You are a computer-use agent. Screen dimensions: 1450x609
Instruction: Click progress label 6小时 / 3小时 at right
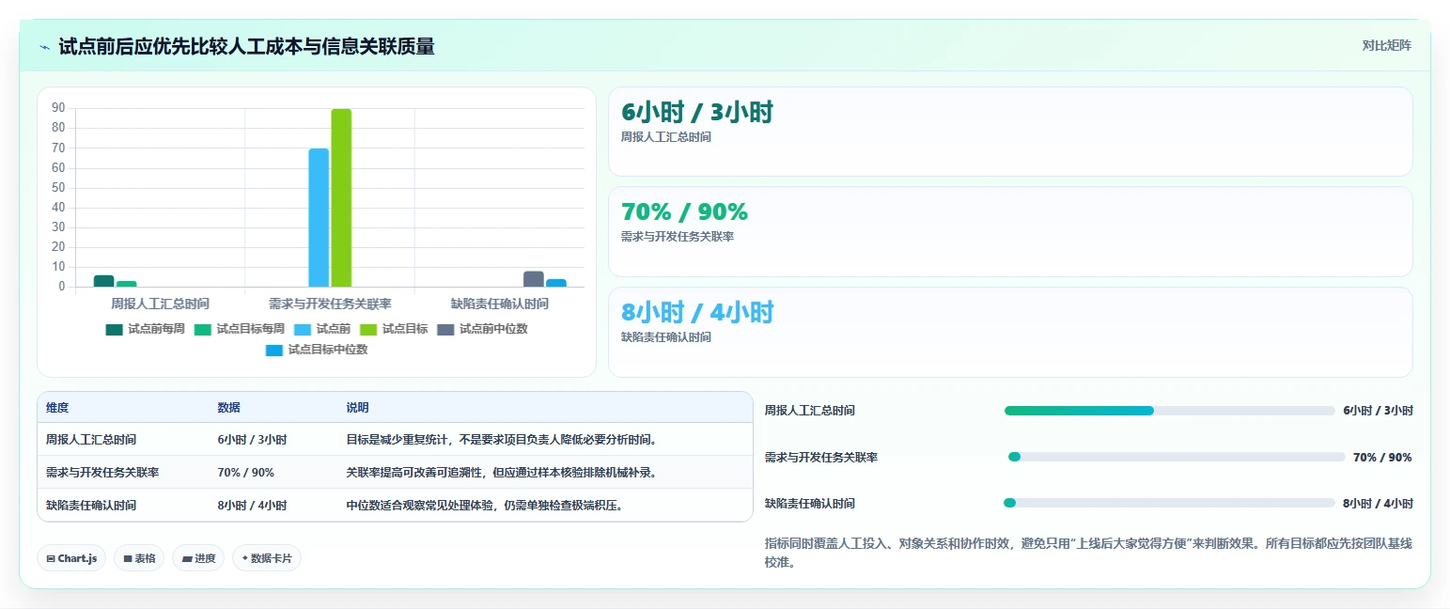[1378, 411]
